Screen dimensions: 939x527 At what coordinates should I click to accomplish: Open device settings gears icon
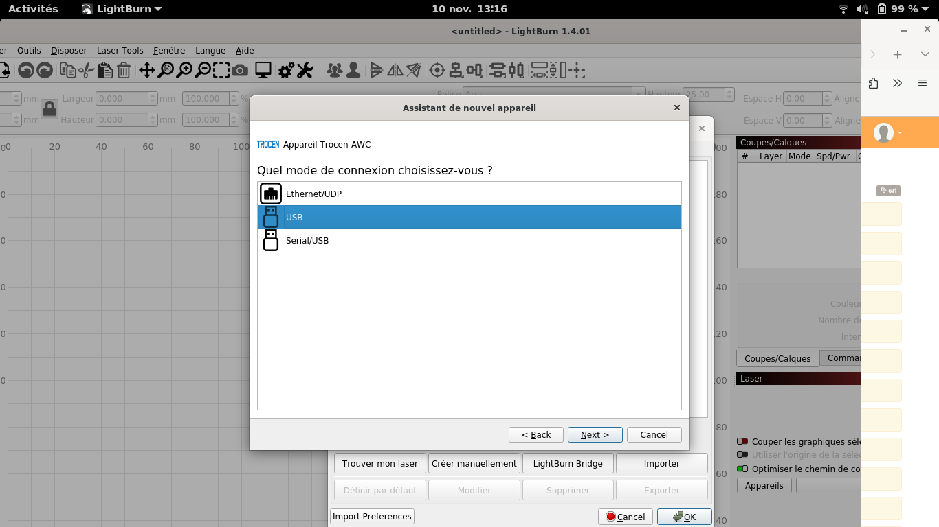coord(286,70)
